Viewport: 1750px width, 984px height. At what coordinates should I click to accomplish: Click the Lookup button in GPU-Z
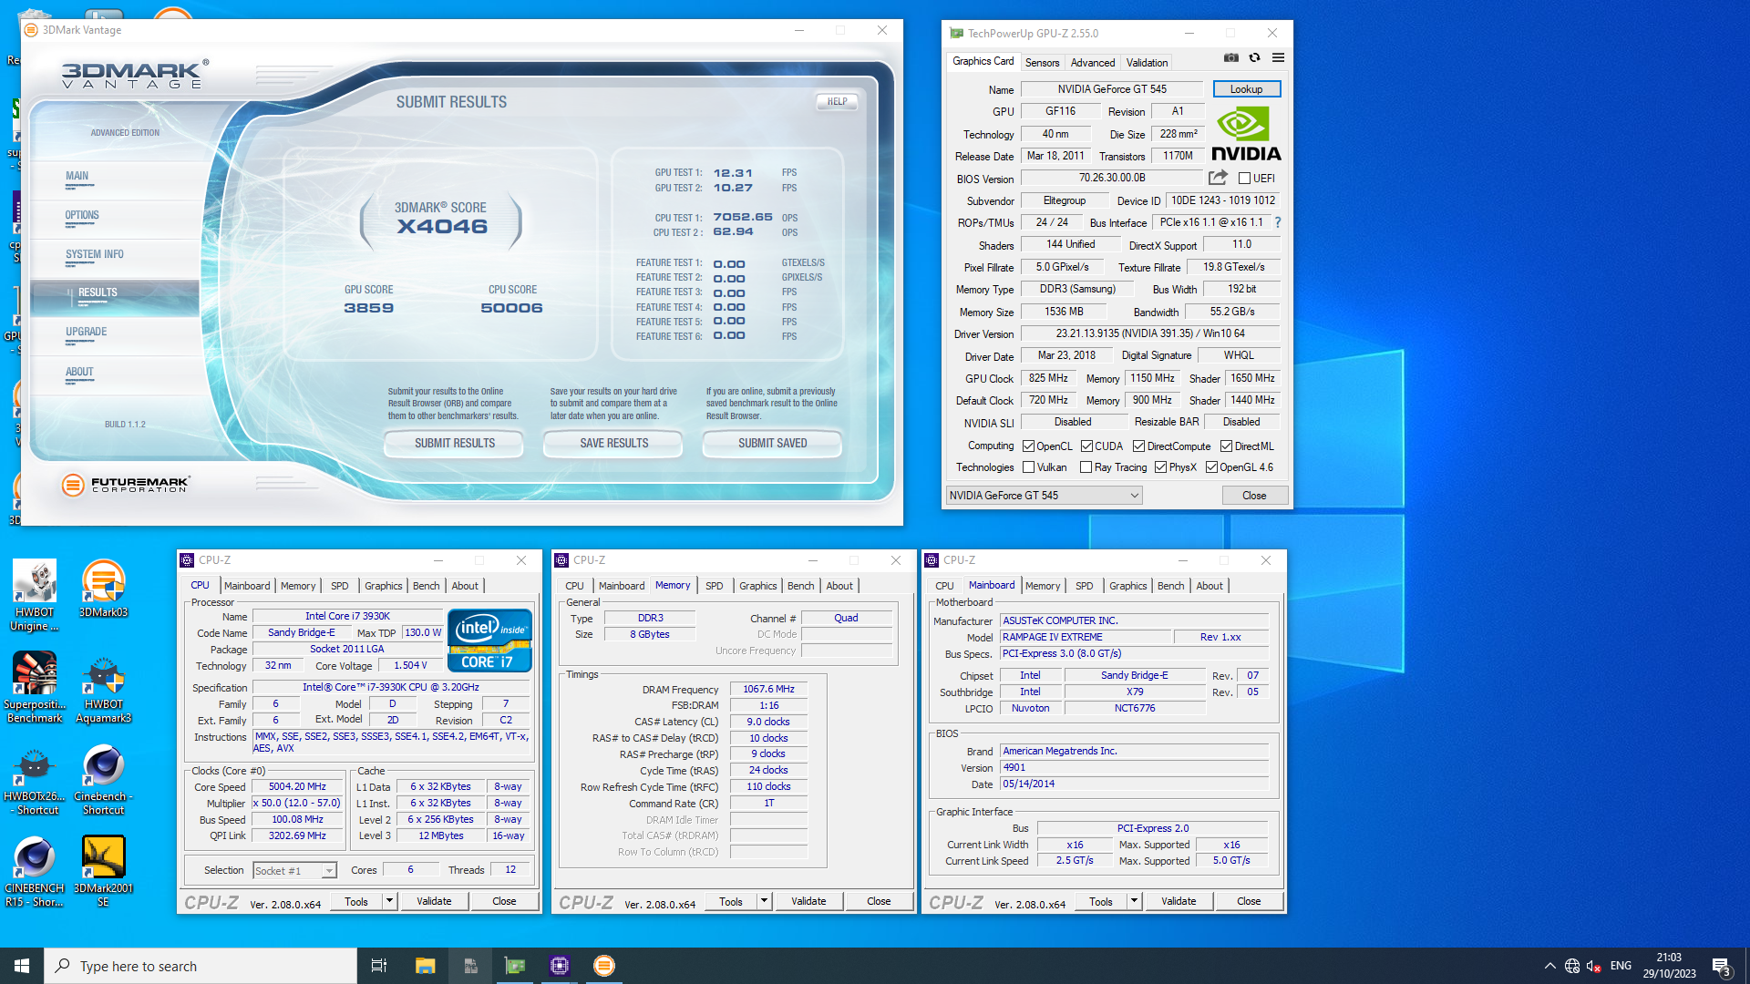click(x=1246, y=89)
